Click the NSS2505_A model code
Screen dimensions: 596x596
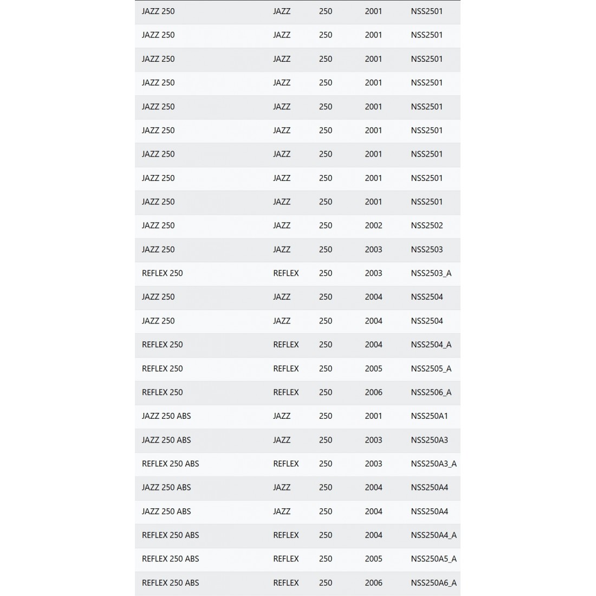(431, 368)
